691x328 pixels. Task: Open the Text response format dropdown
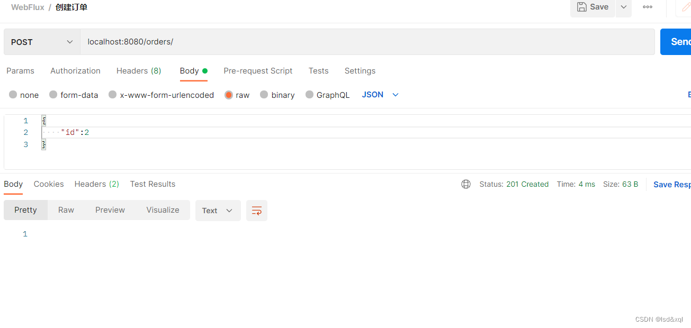pyautogui.click(x=218, y=211)
